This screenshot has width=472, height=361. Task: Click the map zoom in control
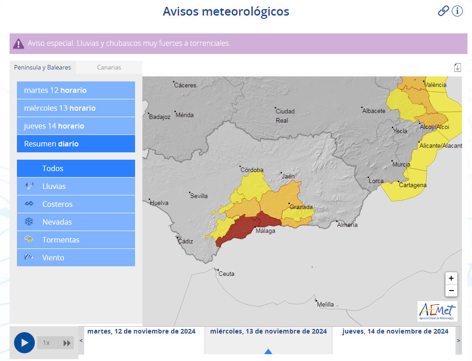451,278
